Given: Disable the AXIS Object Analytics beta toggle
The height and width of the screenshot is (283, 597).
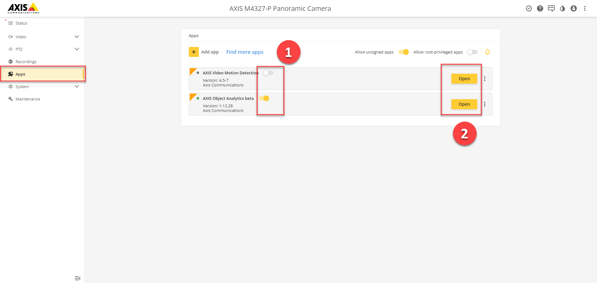Looking at the screenshot, I should click(264, 98).
